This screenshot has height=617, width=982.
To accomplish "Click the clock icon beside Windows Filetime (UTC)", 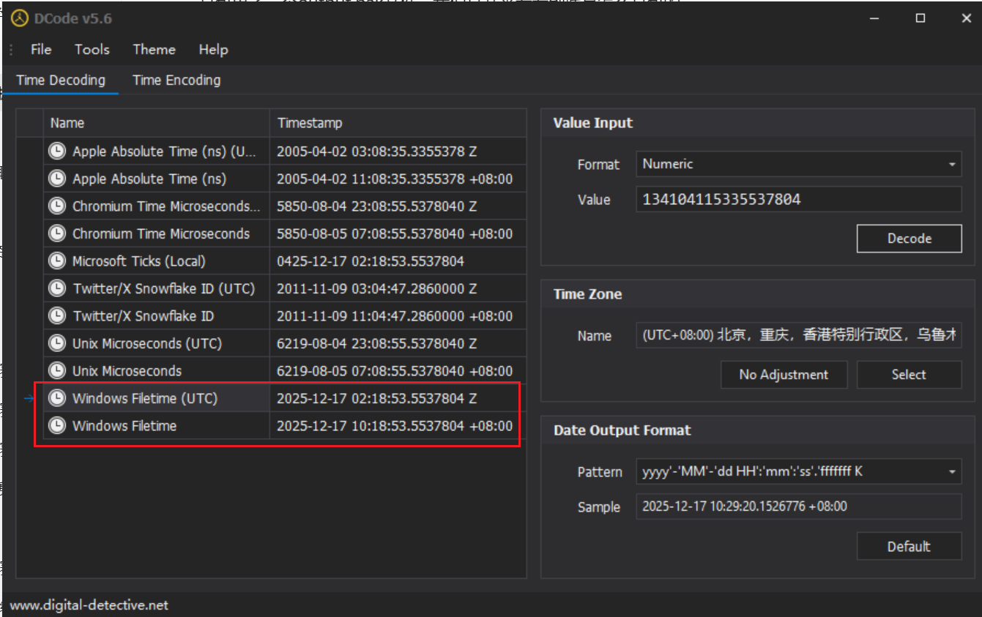I will (x=56, y=398).
